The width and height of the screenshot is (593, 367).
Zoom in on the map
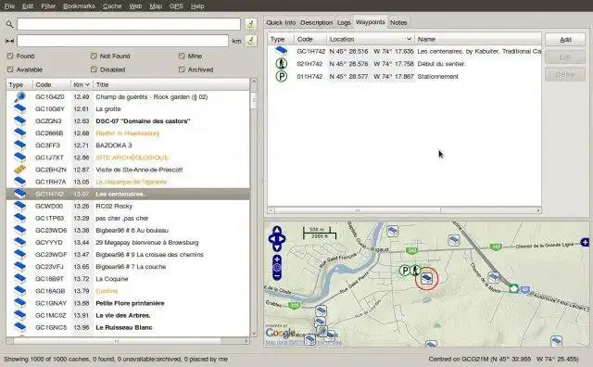(x=277, y=259)
